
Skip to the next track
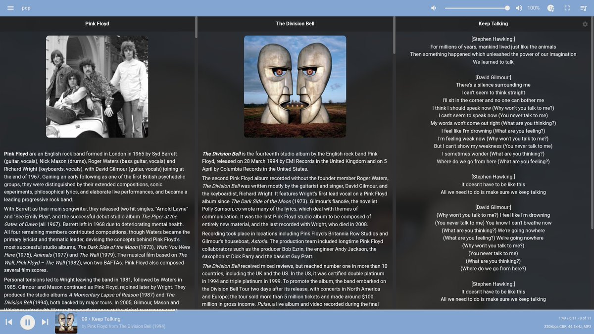[x=45, y=322]
